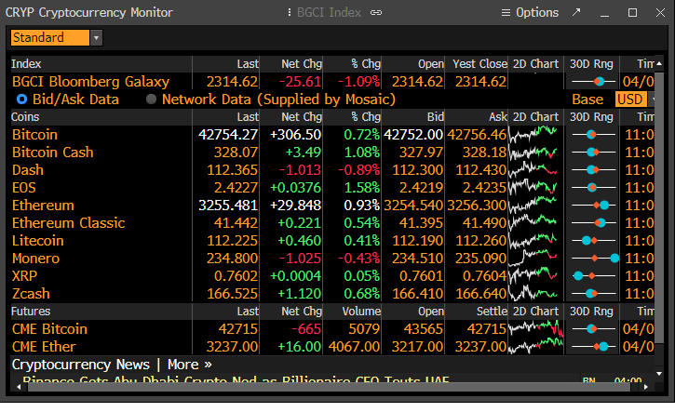Image resolution: width=675 pixels, height=412 pixels.
Task: Click Monero 30D range indicator
Action: (x=591, y=258)
